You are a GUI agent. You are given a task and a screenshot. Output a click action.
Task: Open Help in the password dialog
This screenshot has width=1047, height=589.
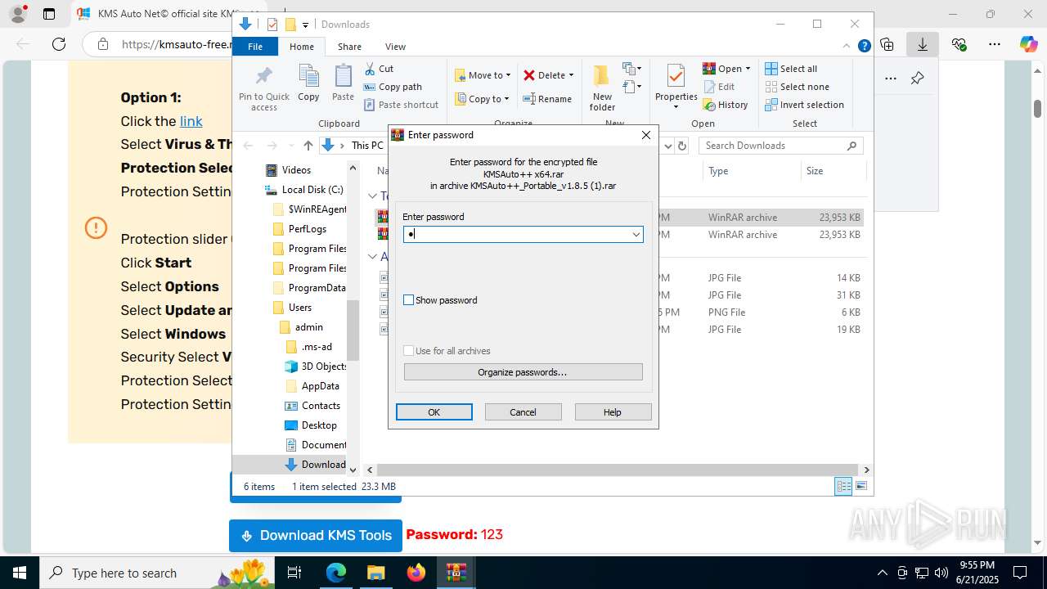pyautogui.click(x=613, y=412)
